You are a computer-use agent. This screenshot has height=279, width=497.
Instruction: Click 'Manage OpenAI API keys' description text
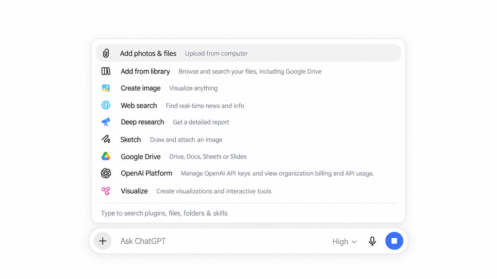[x=277, y=173]
